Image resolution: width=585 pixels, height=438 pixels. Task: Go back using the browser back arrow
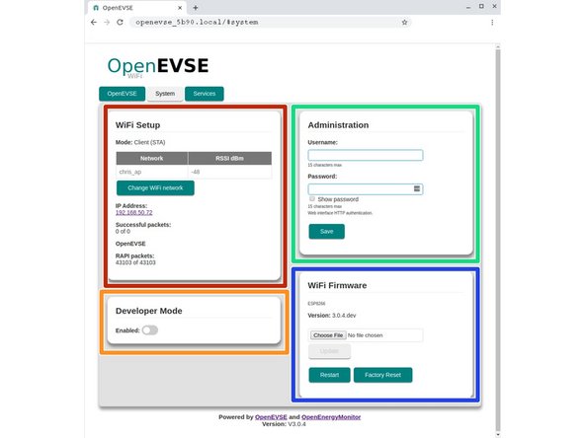coord(94,23)
